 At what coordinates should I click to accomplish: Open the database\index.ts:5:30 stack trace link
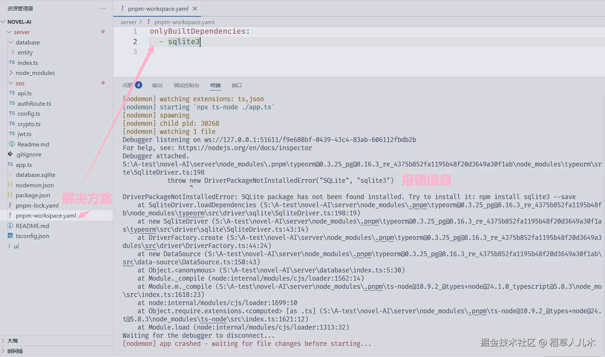coord(312,270)
